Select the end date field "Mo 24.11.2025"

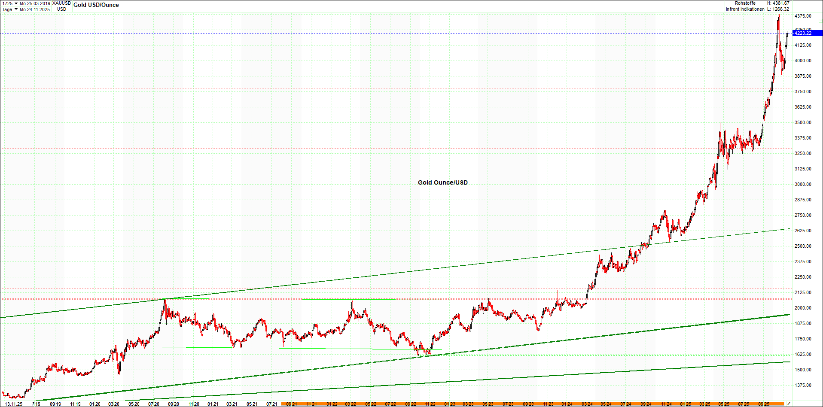pos(35,9)
